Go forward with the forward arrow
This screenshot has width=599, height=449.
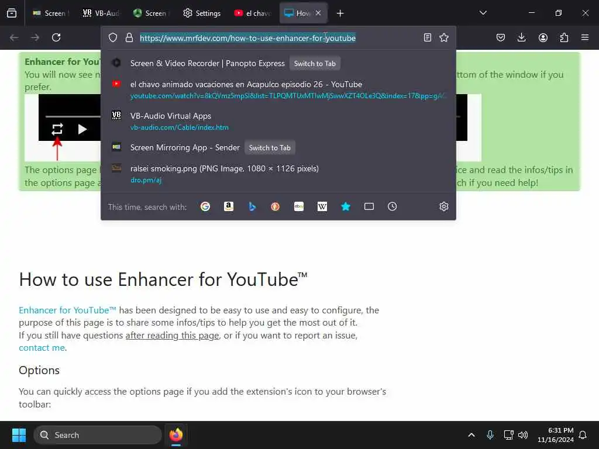pos(35,37)
